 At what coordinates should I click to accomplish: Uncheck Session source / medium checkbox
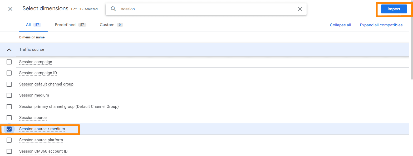point(9,129)
